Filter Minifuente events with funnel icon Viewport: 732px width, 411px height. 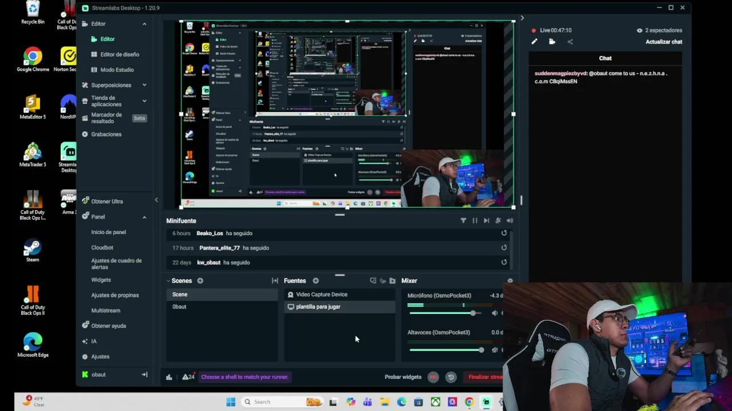click(x=463, y=221)
